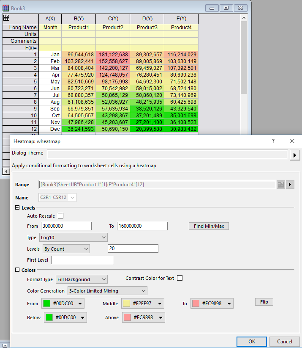Click the Levels To value field 160000000

(x=142, y=226)
